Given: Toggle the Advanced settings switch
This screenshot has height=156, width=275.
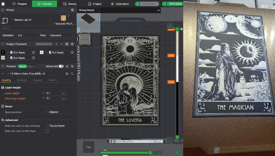Looking at the screenshot, I should pyautogui.click(x=61, y=66).
